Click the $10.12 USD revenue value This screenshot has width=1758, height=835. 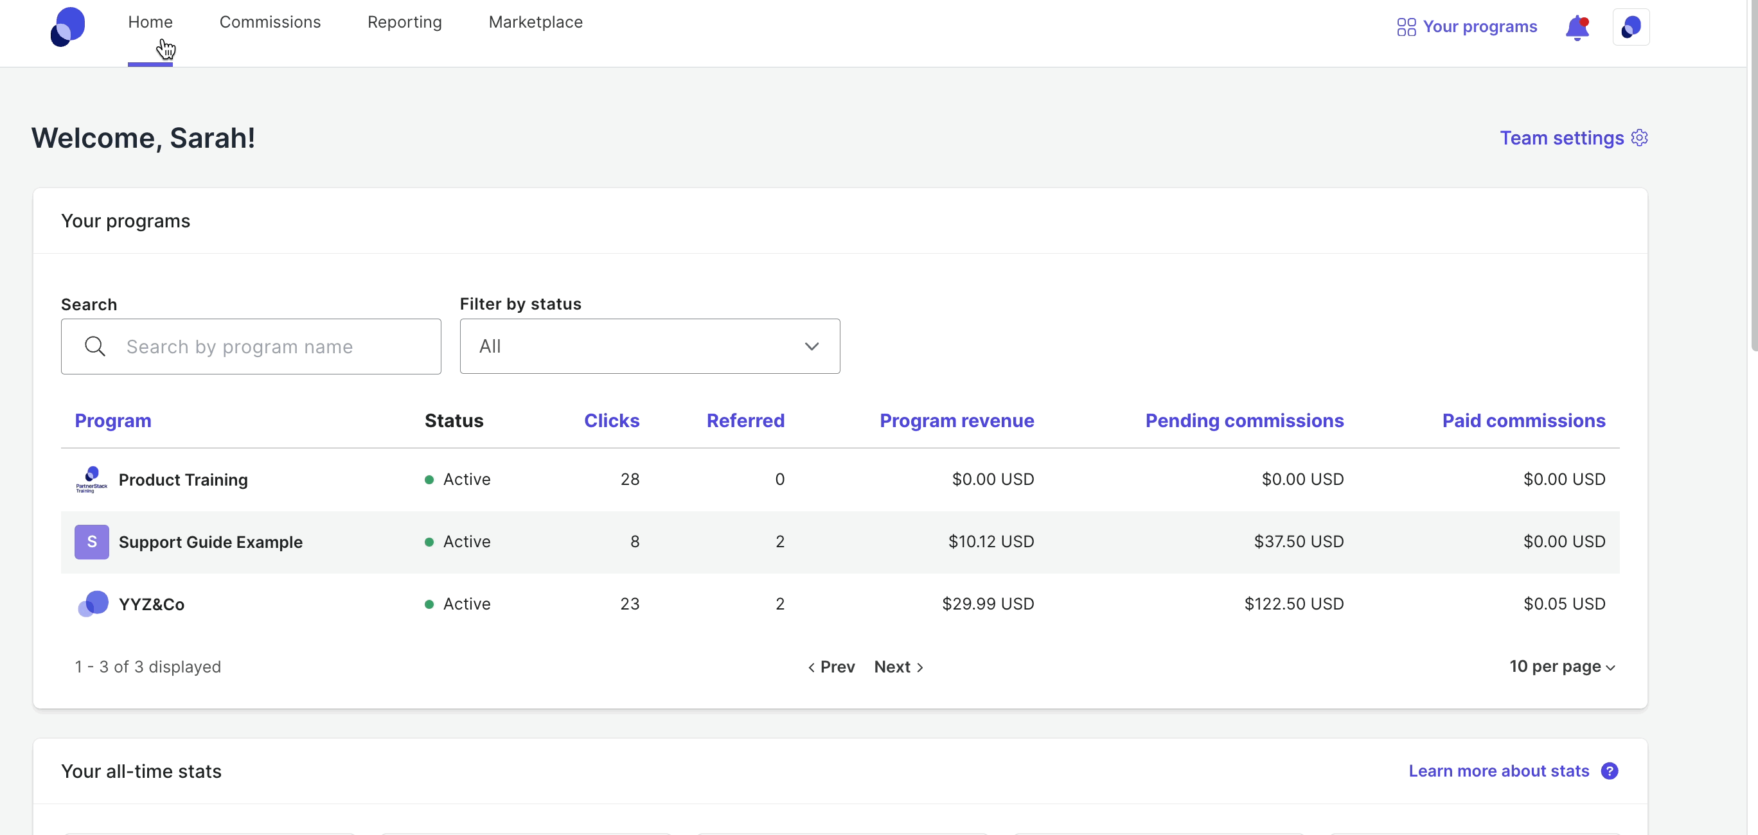(x=991, y=541)
